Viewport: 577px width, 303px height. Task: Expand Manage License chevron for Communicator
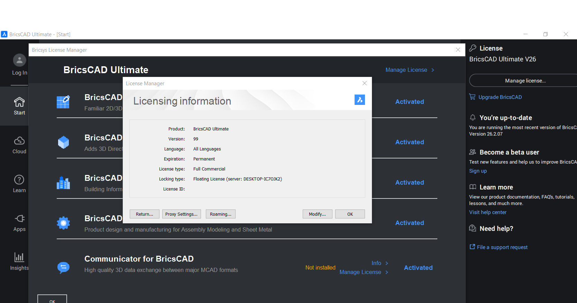tap(387, 272)
